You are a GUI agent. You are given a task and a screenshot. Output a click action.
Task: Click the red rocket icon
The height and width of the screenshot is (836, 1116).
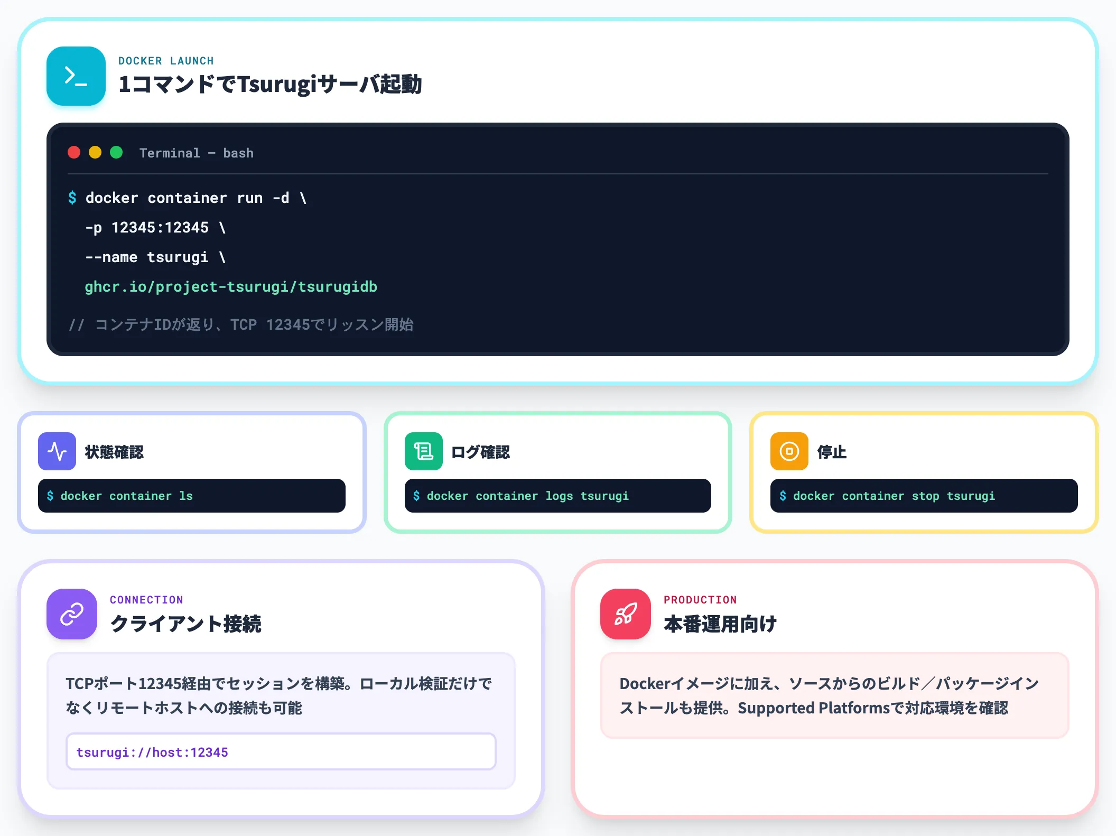pos(626,614)
